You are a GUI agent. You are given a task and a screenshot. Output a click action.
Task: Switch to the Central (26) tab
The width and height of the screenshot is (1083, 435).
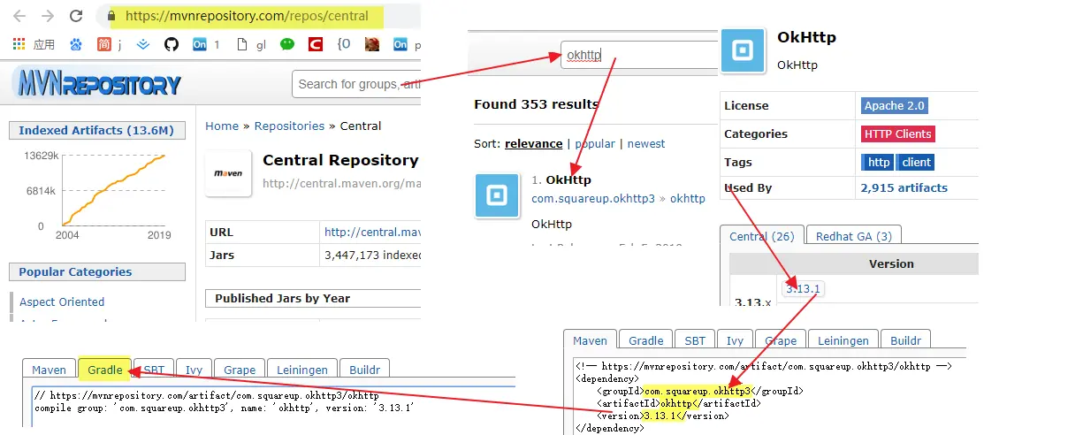point(762,236)
